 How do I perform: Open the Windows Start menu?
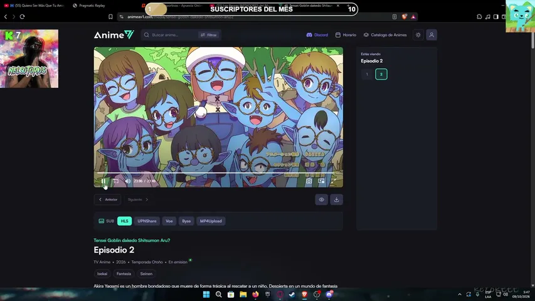pos(206,294)
